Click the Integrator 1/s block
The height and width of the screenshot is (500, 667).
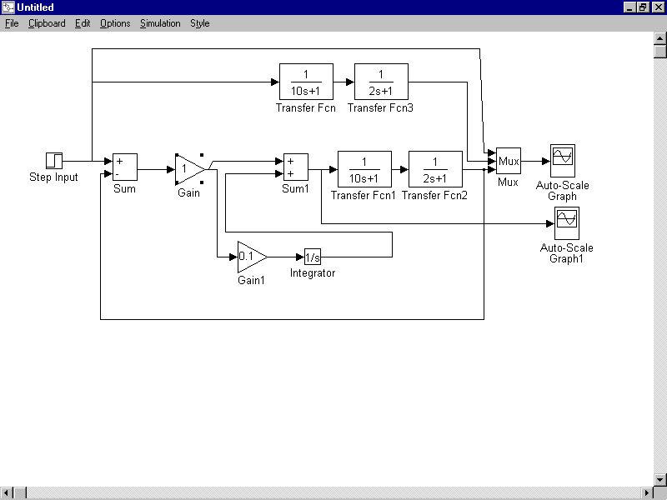coord(313,257)
